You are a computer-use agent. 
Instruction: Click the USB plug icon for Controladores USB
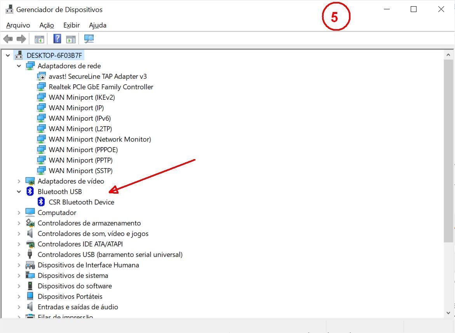point(30,254)
